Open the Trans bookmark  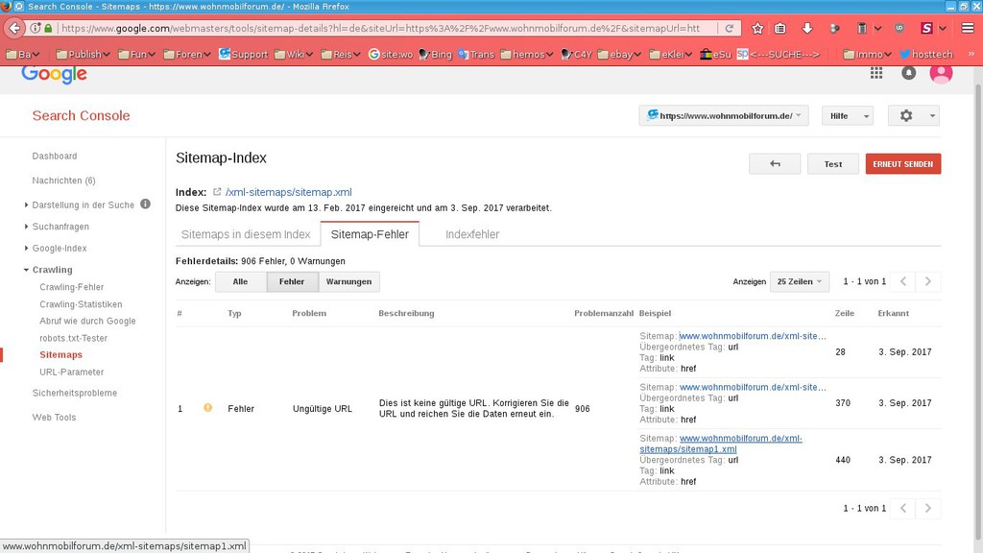(476, 55)
